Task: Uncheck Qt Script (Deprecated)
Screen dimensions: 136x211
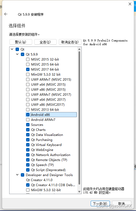Action: pos(28,170)
